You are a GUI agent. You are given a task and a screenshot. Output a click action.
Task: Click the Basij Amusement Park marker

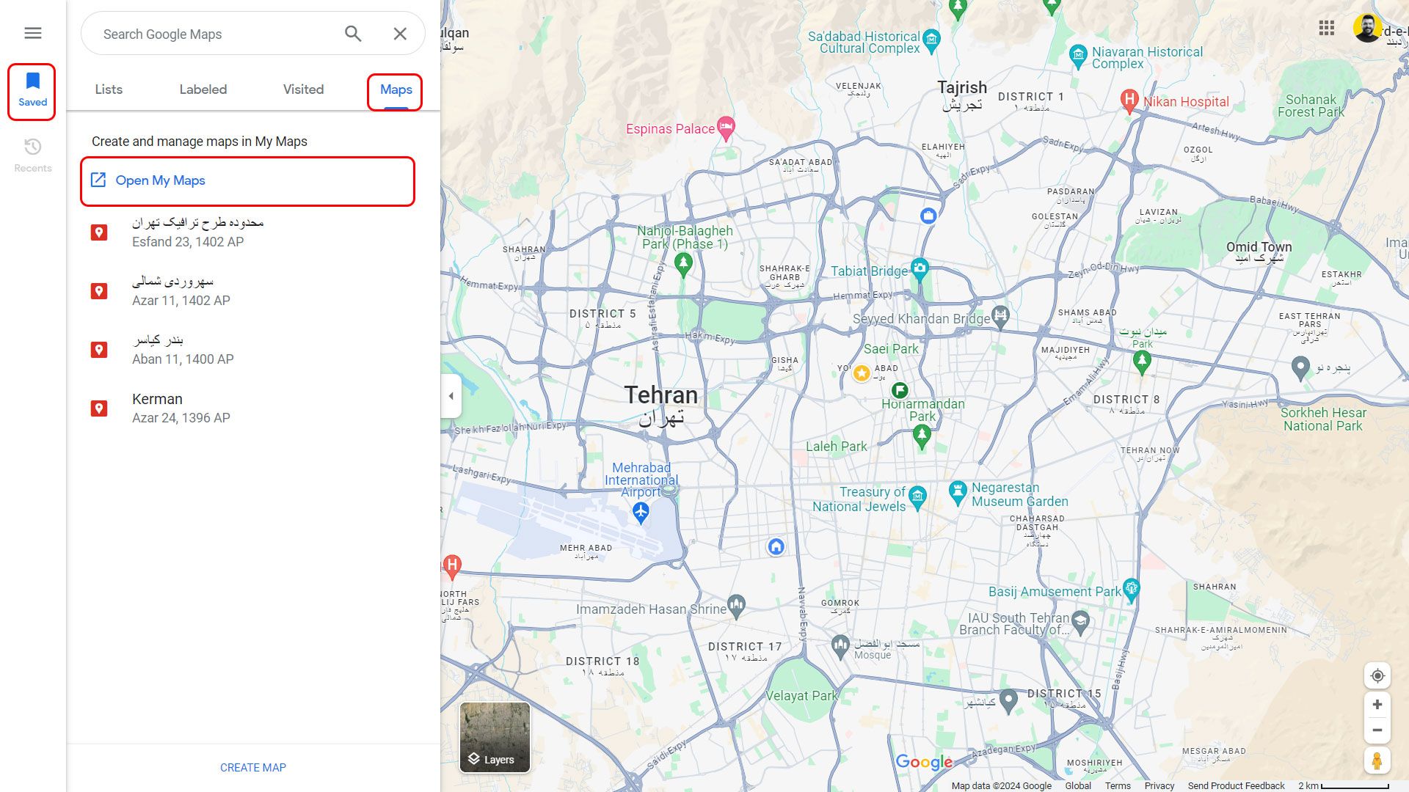[x=1131, y=590]
